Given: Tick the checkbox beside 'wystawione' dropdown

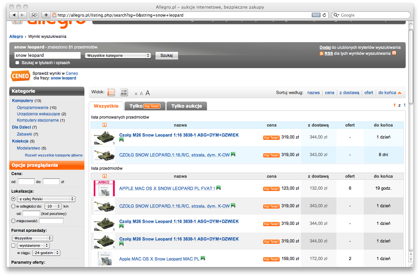Looking at the screenshot, I should [x=14, y=246].
